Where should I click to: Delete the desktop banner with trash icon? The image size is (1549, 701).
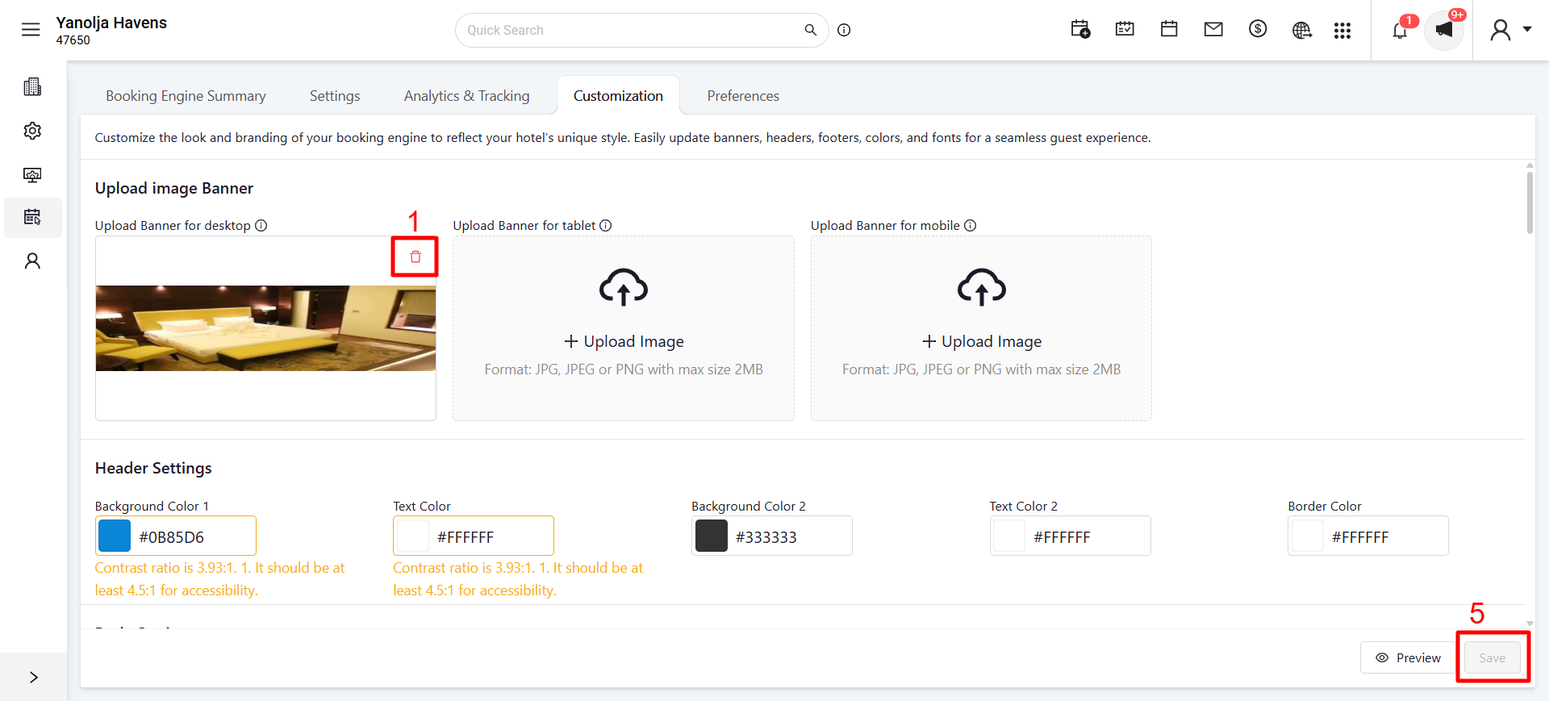click(415, 257)
